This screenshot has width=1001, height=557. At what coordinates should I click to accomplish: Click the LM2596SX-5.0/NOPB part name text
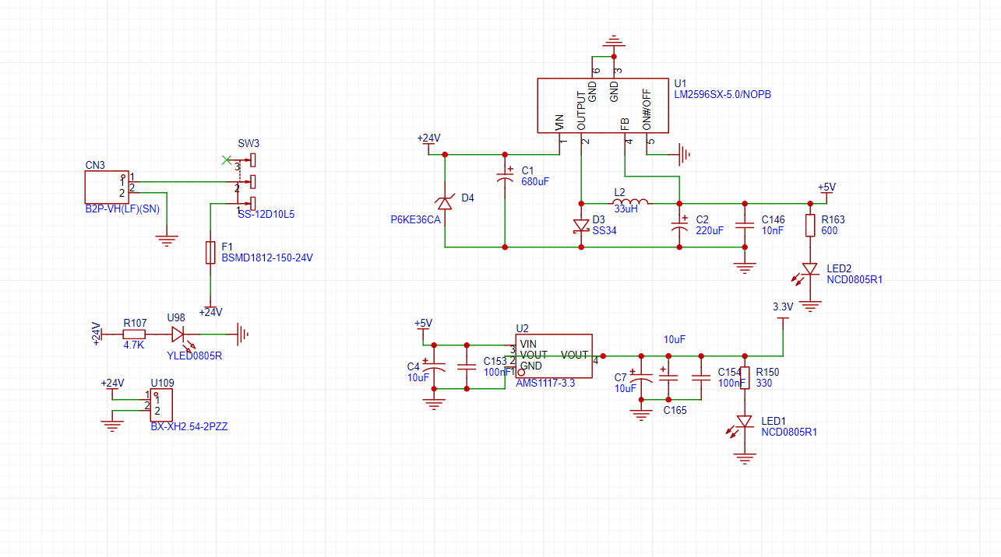pyautogui.click(x=722, y=95)
